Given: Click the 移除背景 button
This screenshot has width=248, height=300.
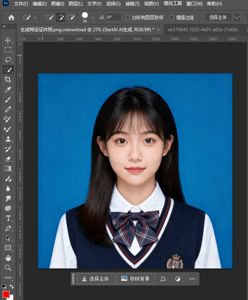Looking at the screenshot, I should click(x=136, y=279).
